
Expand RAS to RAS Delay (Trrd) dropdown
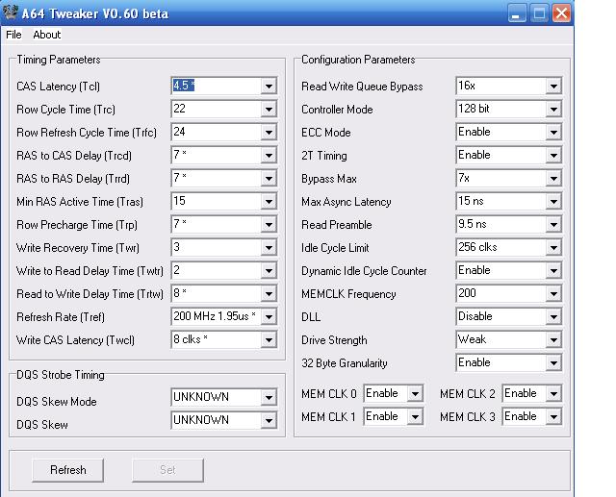269,179
